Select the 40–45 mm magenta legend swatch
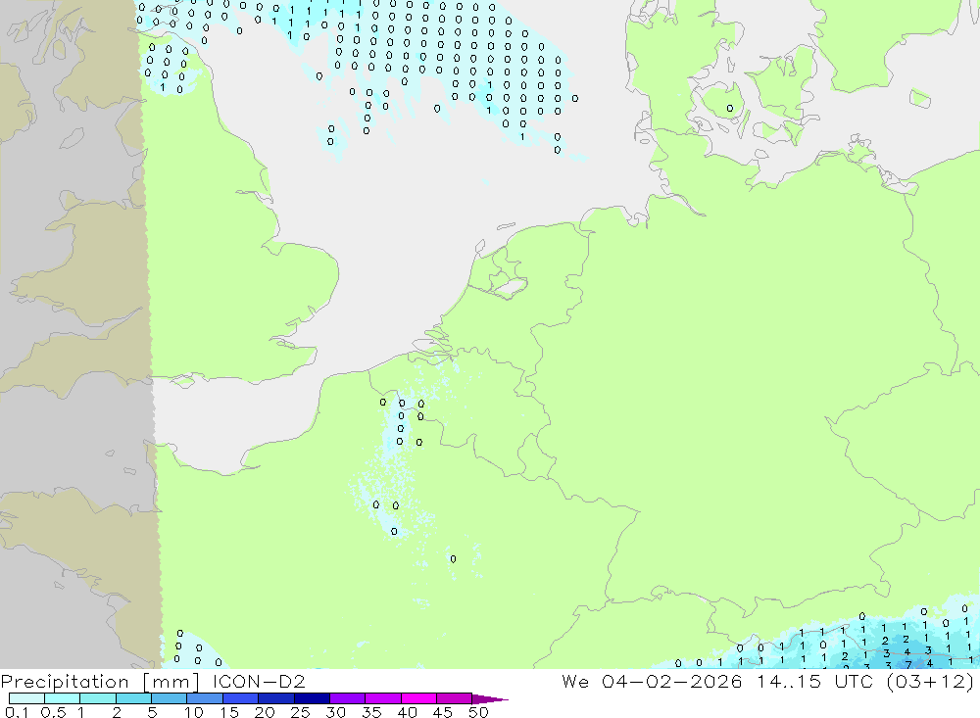Image resolution: width=980 pixels, height=718 pixels. click(x=418, y=698)
